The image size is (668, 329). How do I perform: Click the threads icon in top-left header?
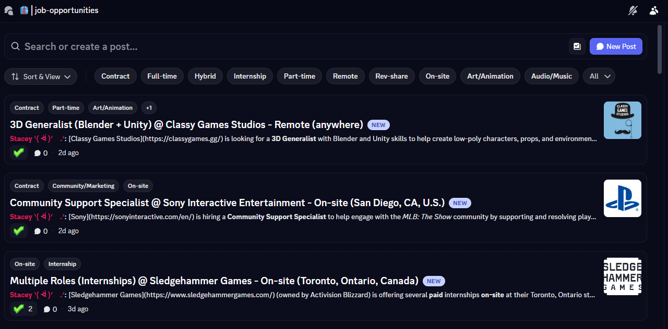[x=8, y=10]
